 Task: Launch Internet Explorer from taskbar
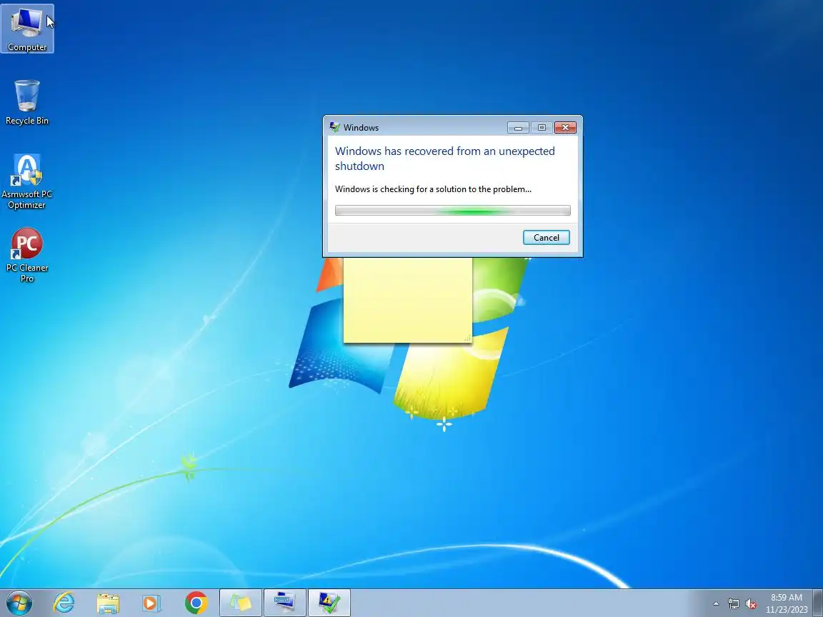pyautogui.click(x=64, y=603)
